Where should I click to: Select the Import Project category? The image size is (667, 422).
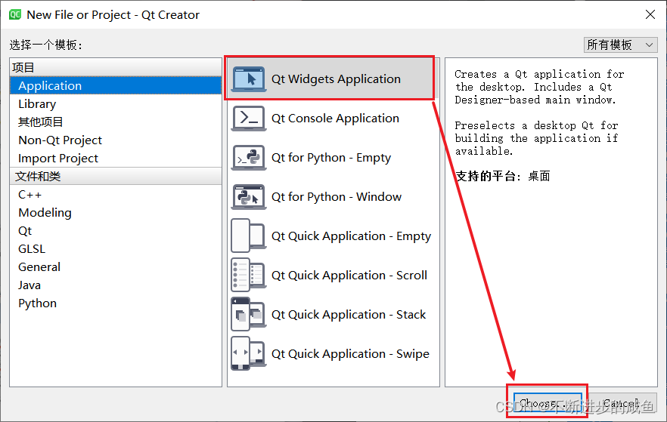(116, 159)
